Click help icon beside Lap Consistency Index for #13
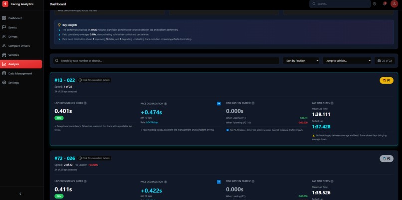The height and width of the screenshot is (200, 402). (85, 103)
